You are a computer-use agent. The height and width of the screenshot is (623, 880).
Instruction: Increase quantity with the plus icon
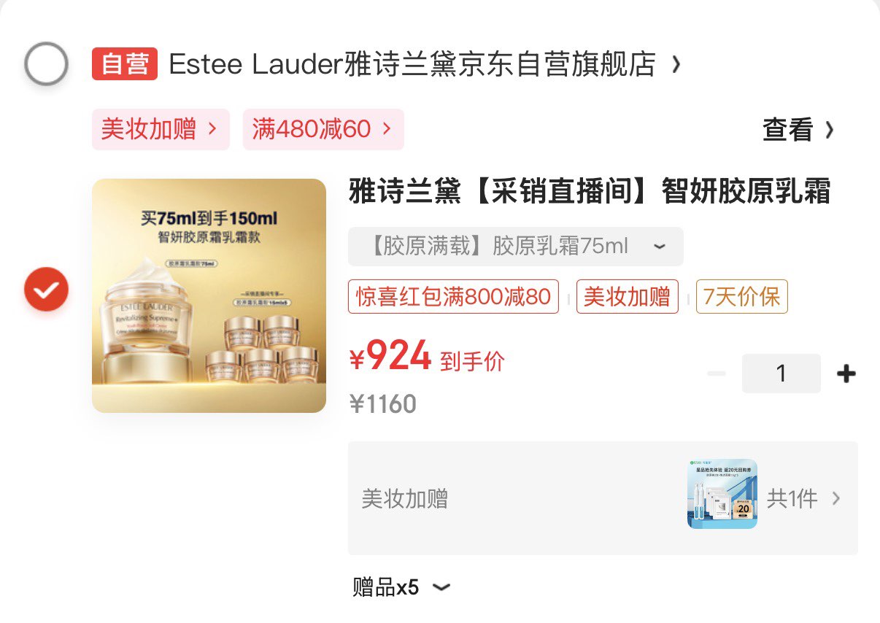pos(846,374)
